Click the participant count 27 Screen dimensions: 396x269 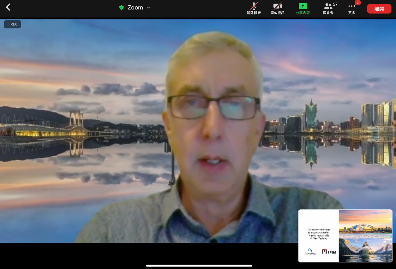click(x=335, y=4)
